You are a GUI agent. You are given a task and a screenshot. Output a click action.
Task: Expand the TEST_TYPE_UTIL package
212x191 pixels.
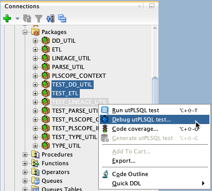tap(35, 137)
